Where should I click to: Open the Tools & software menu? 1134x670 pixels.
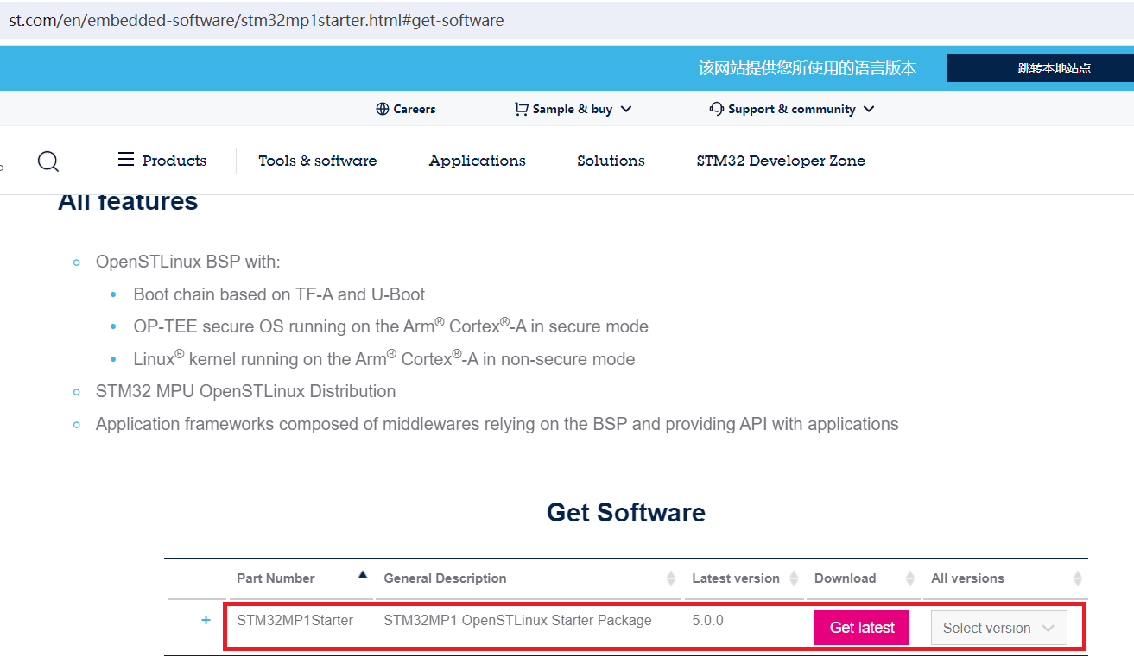(x=318, y=161)
